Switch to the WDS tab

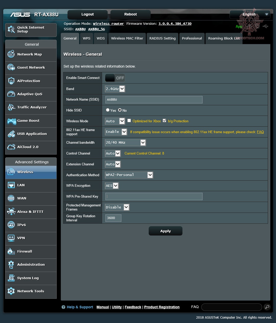tap(101, 38)
